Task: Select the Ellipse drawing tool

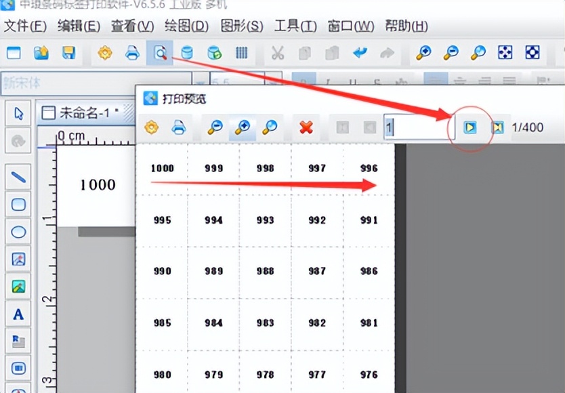Action: click(18, 231)
